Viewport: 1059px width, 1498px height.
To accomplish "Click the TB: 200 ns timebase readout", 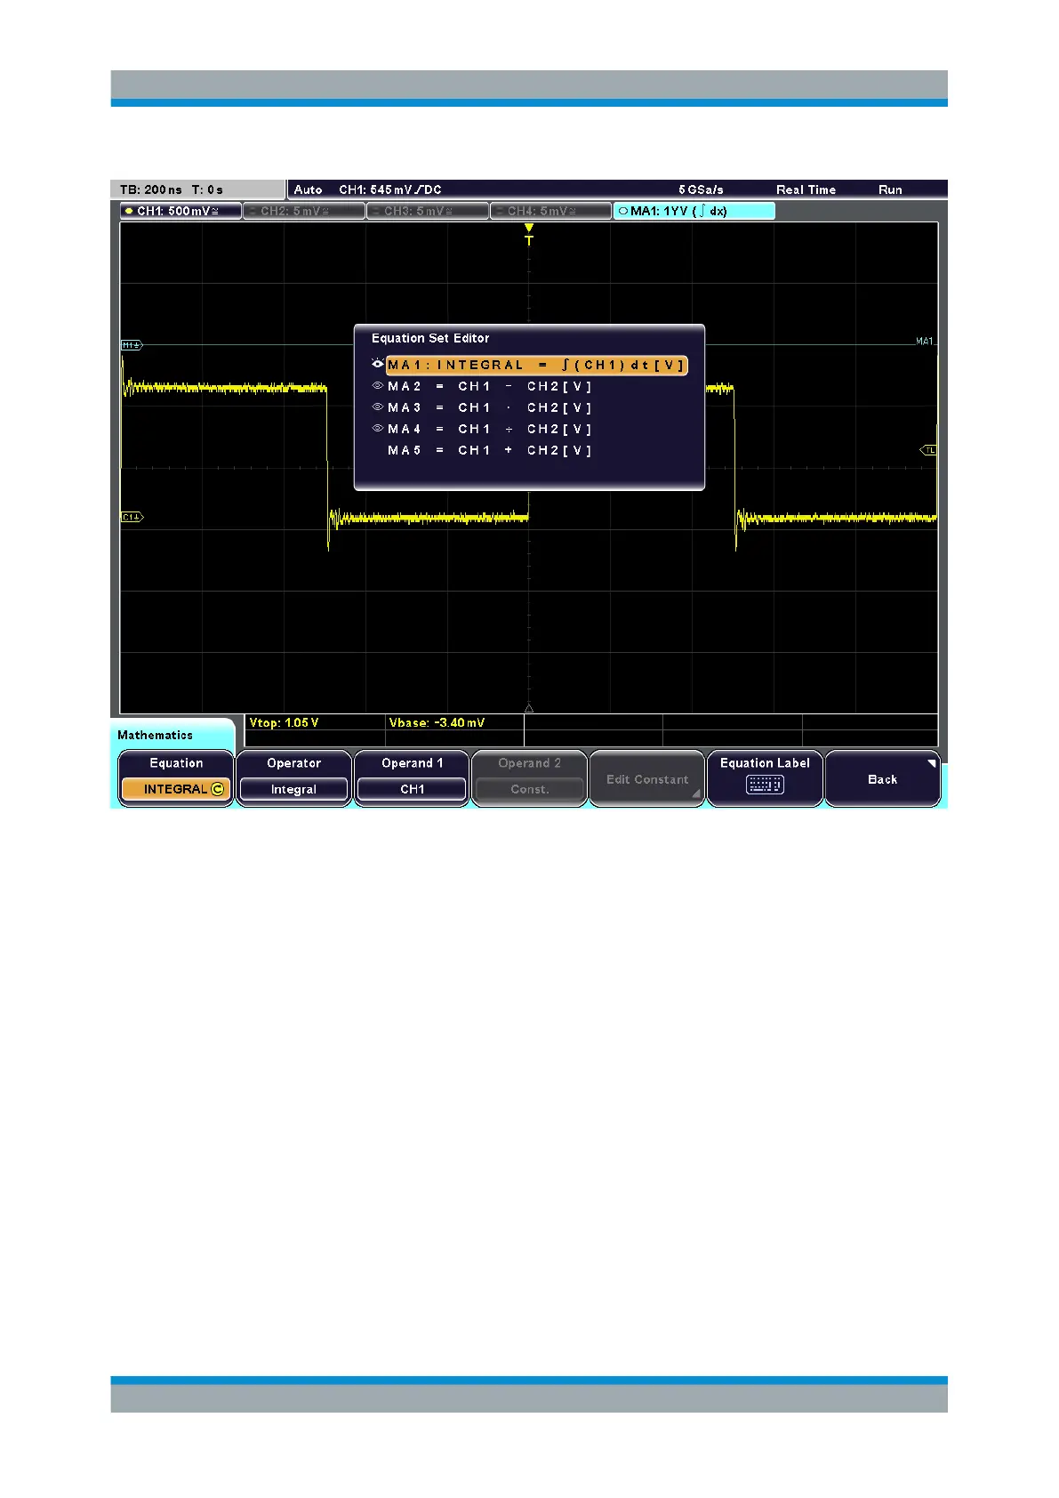I will coord(150,189).
